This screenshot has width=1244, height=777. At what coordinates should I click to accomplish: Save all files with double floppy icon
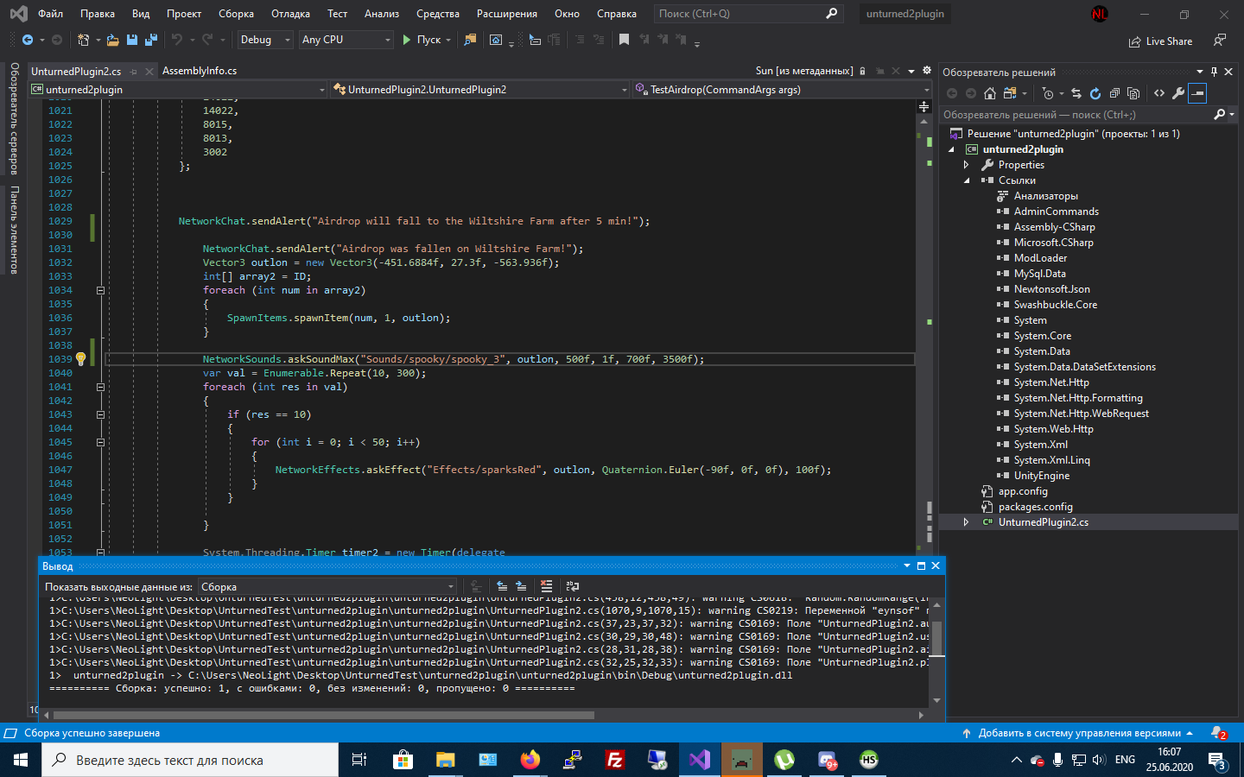click(151, 40)
